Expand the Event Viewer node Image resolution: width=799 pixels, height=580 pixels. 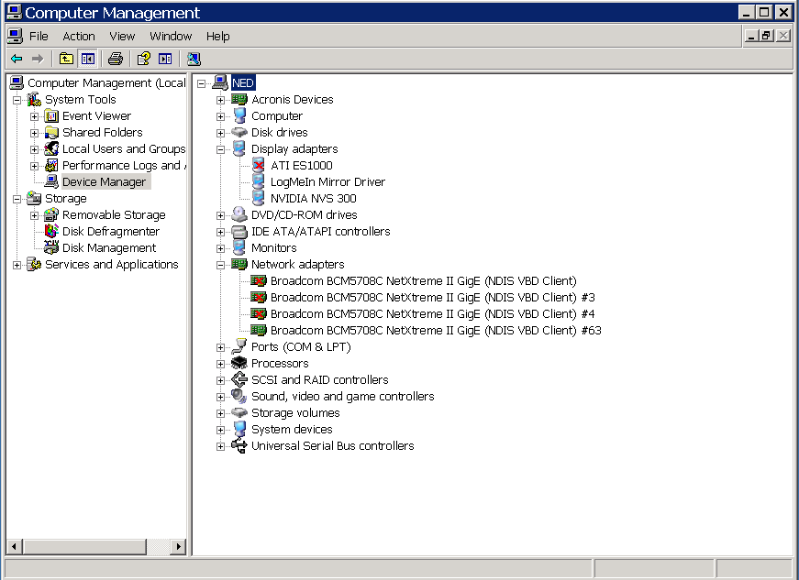coord(34,116)
